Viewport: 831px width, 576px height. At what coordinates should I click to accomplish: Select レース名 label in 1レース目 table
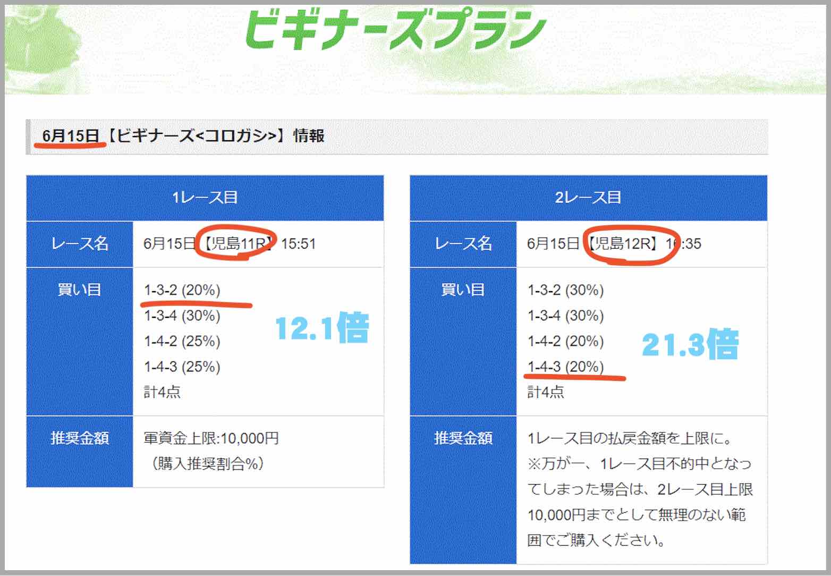[80, 244]
